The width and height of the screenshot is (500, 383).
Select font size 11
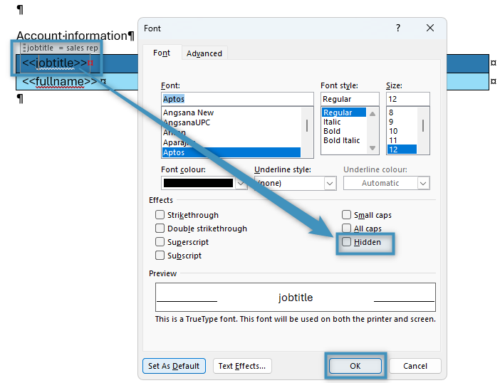point(393,140)
